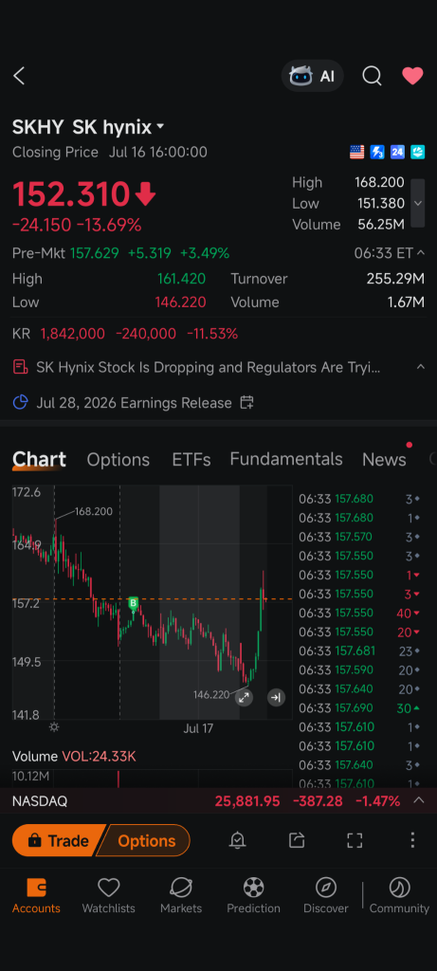
Task: Tap the sun icon under the chart
Action: pyautogui.click(x=54, y=727)
